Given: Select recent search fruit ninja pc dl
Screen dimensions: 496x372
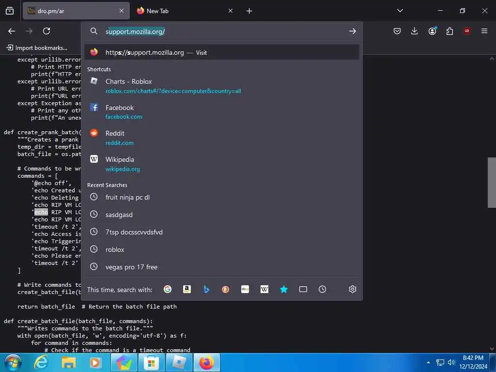Looking at the screenshot, I should (x=222, y=197).
